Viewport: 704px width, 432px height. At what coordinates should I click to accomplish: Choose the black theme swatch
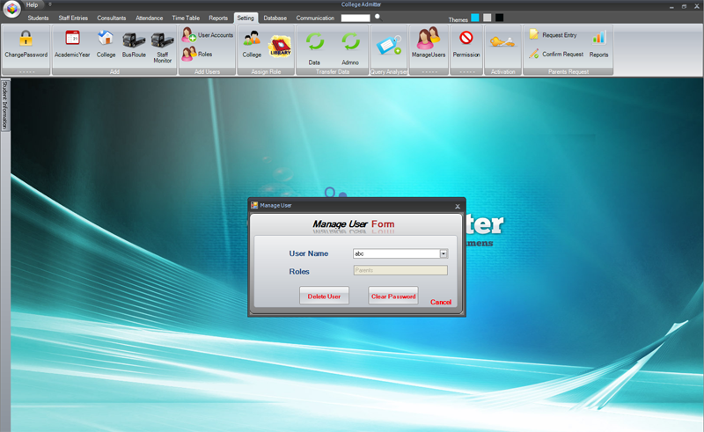[499, 18]
